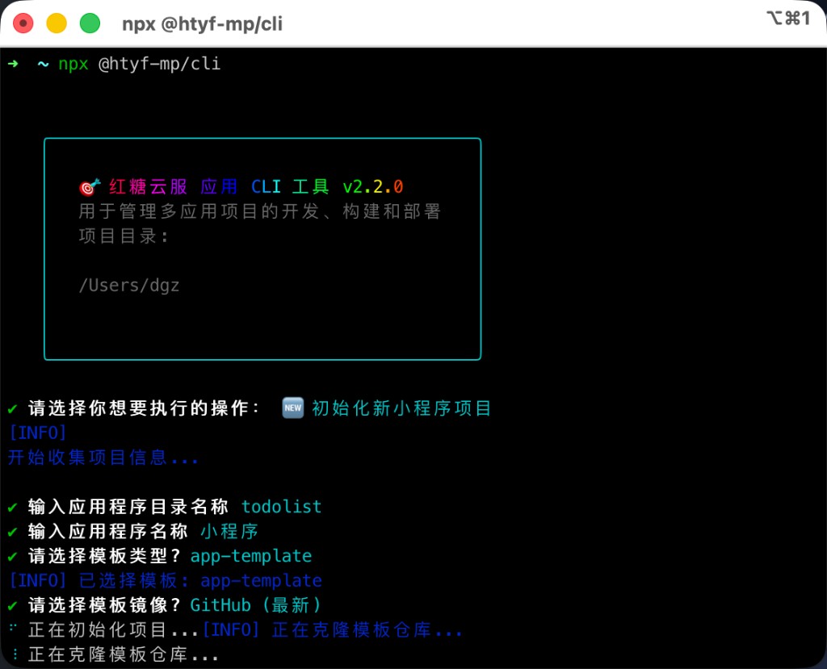Click the 小程序 application name value
Screen dimensions: 827x669
229,532
